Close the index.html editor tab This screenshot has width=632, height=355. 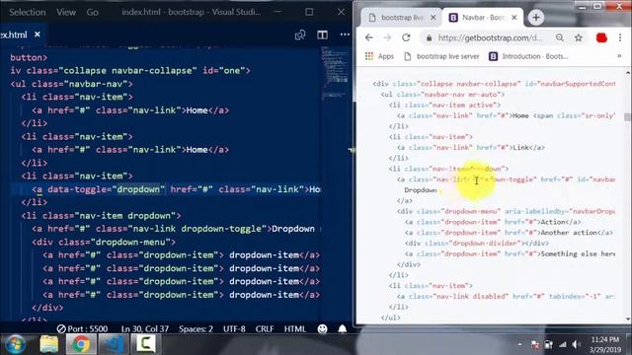(x=38, y=35)
